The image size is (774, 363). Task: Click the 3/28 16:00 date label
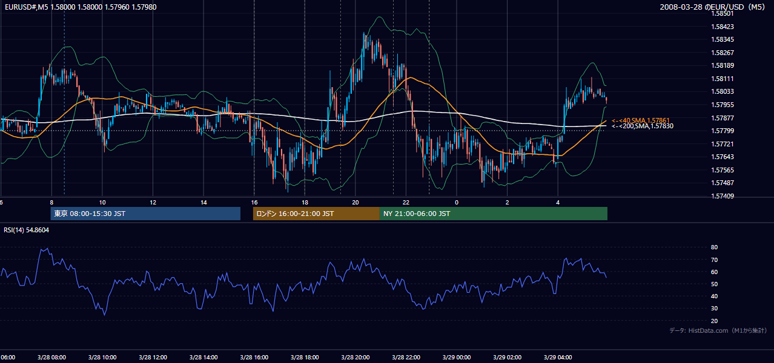tap(254, 358)
